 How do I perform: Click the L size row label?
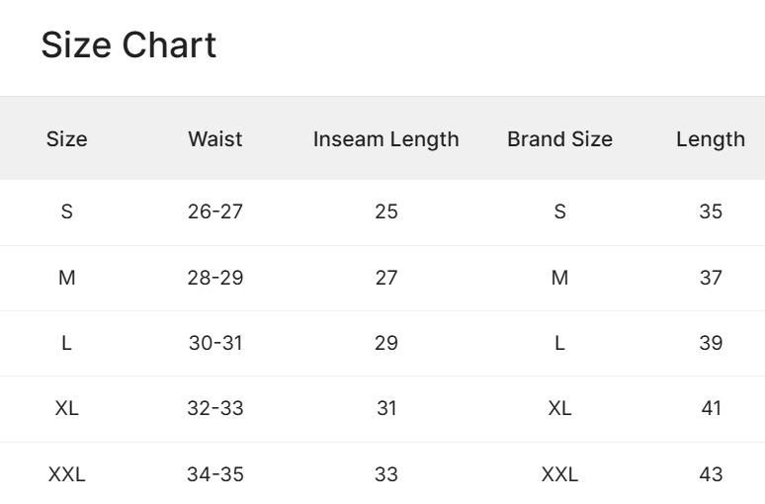click(66, 343)
